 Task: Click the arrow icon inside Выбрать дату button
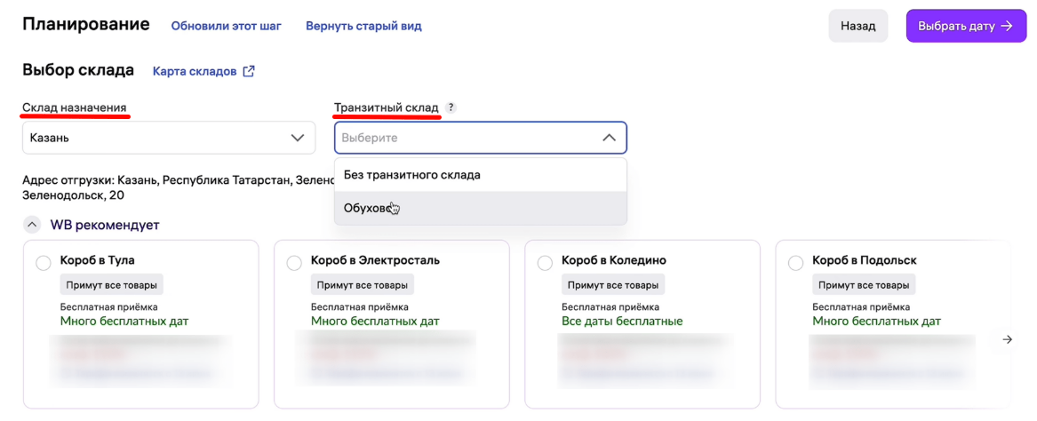pyautogui.click(x=1007, y=26)
